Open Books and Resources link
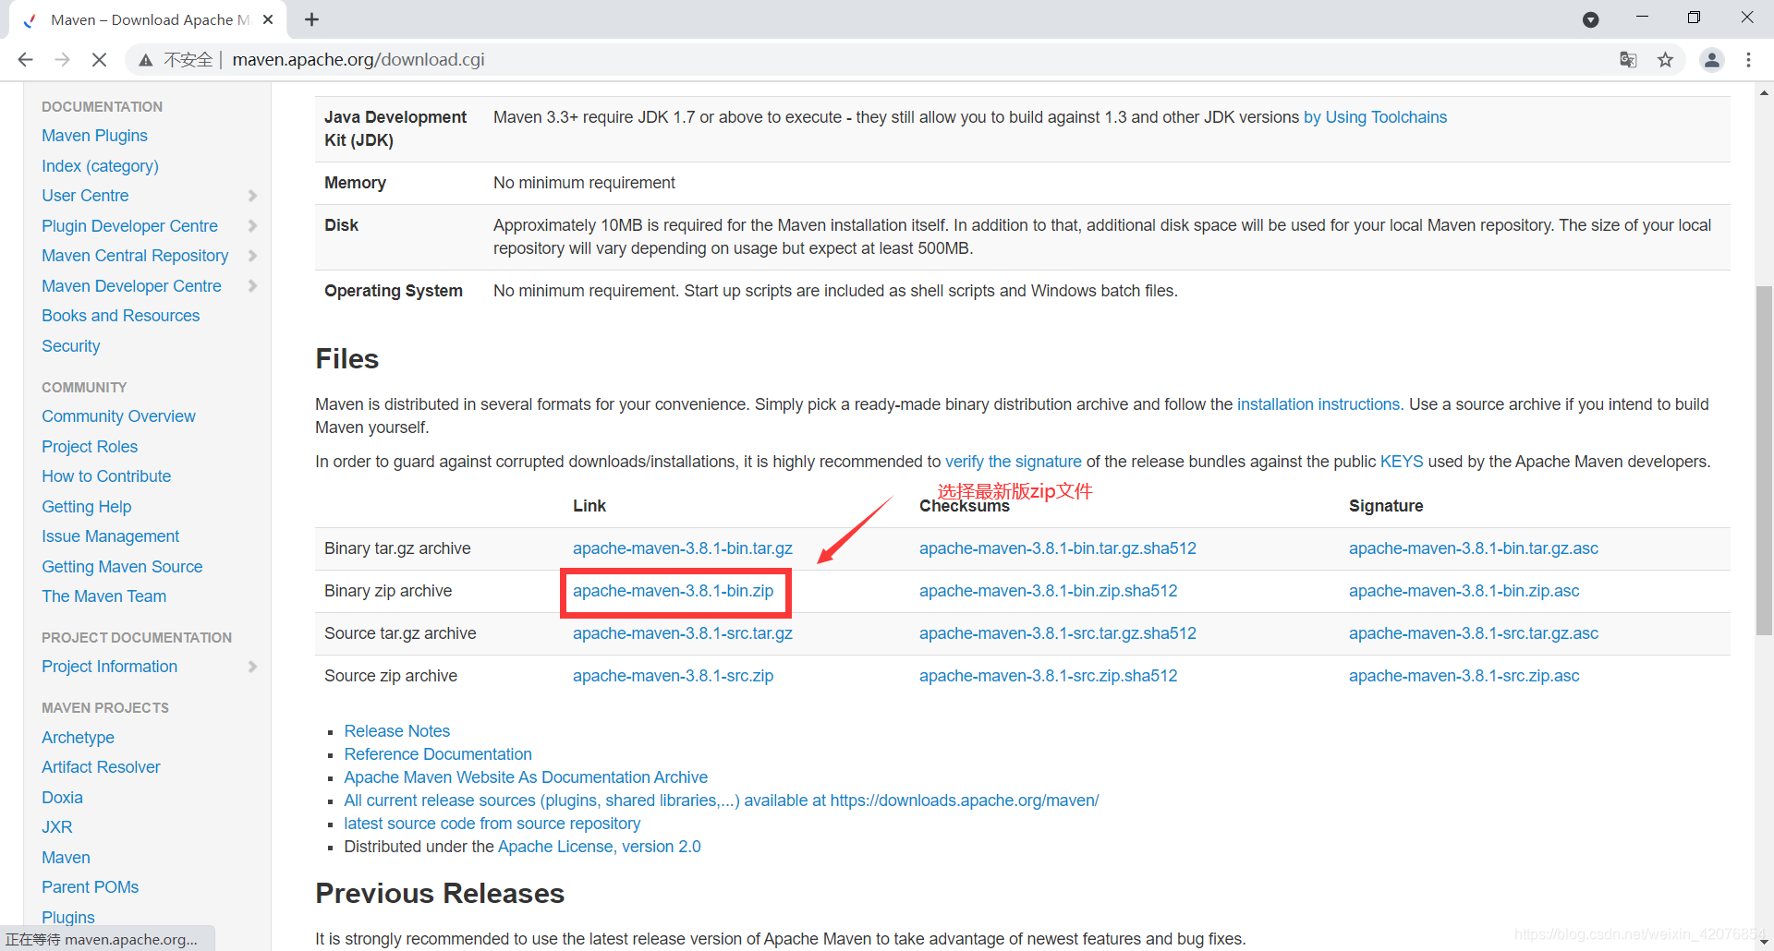Screen dimensions: 1774x951 coord(120,316)
